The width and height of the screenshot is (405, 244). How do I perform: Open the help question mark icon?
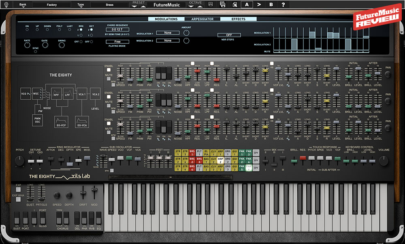click(283, 4)
